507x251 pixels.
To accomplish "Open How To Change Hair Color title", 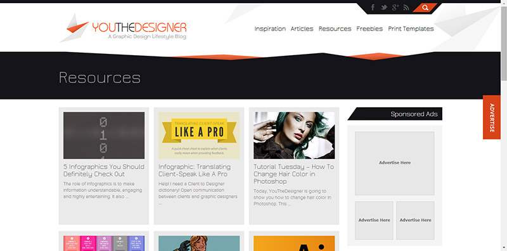I will click(x=293, y=174).
